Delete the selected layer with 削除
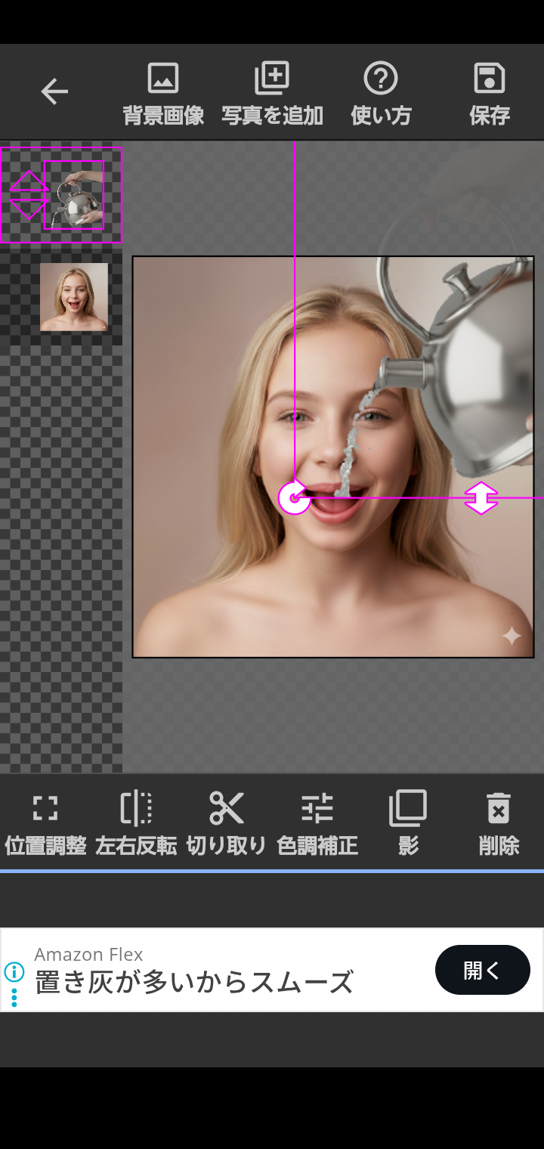This screenshot has width=544, height=1149. coord(499,824)
